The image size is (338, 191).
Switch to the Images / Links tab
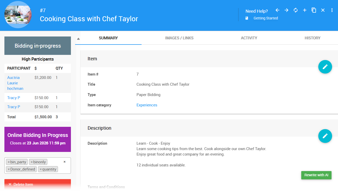(179, 38)
